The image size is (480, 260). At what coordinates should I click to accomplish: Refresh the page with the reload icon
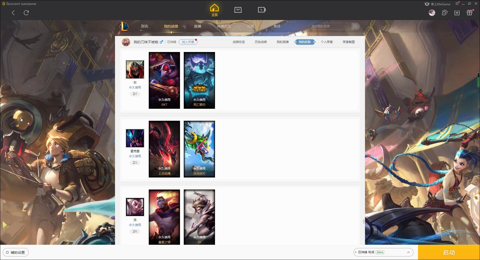tap(26, 13)
